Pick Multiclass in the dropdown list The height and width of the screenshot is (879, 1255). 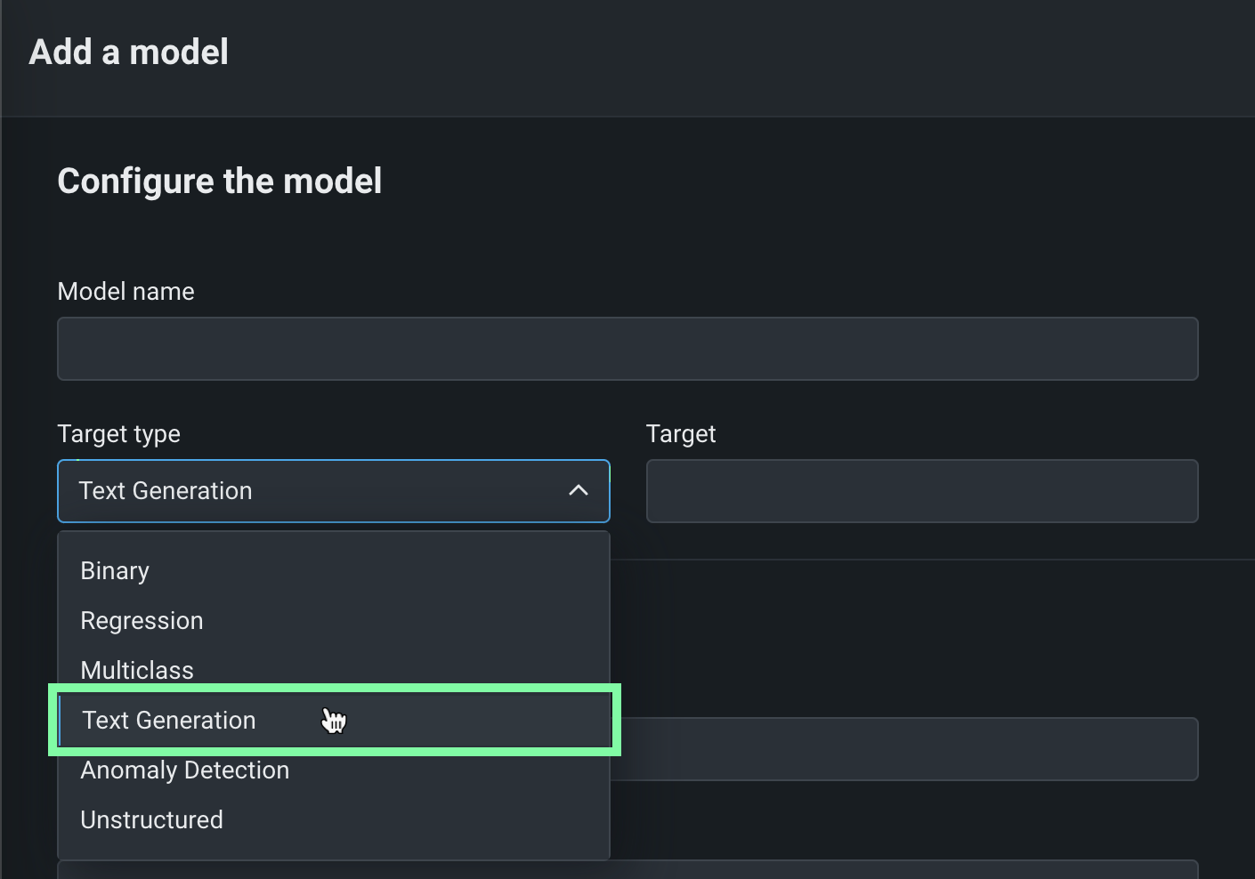click(x=137, y=670)
